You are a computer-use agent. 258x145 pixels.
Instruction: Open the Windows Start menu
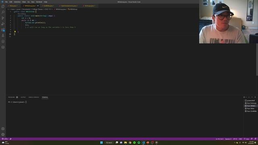click(x=102, y=143)
